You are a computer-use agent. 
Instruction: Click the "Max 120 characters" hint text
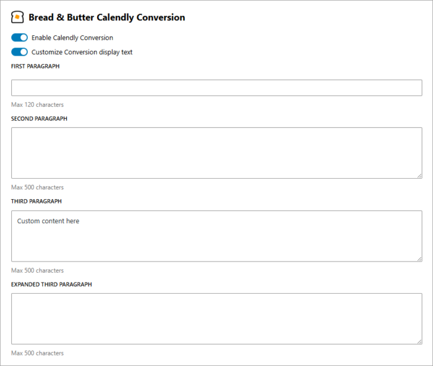(x=37, y=104)
